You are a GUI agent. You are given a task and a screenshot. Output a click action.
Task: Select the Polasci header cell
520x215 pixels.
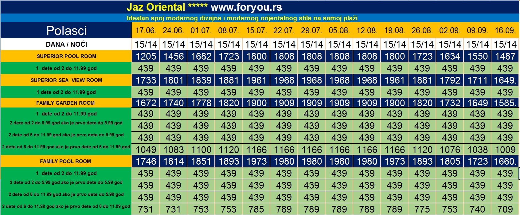point(66,30)
